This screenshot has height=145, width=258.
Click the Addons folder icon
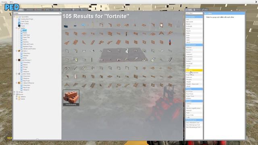point(19,97)
